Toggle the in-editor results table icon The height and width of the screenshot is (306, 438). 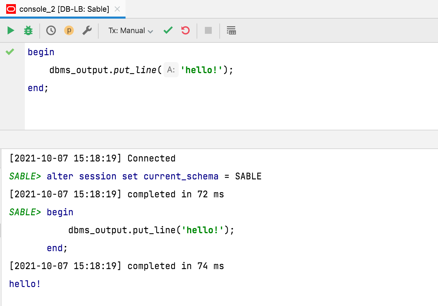click(231, 31)
